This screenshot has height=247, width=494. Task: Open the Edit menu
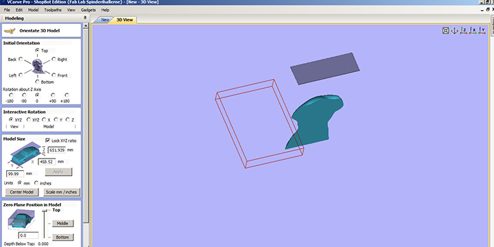[19, 10]
